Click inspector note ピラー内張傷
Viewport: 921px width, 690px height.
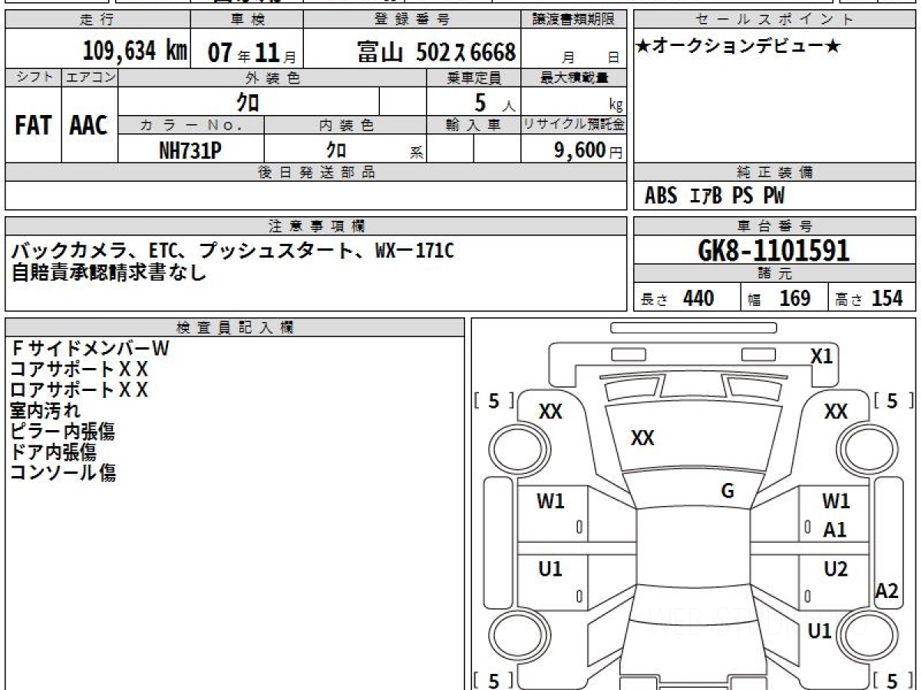63,431
